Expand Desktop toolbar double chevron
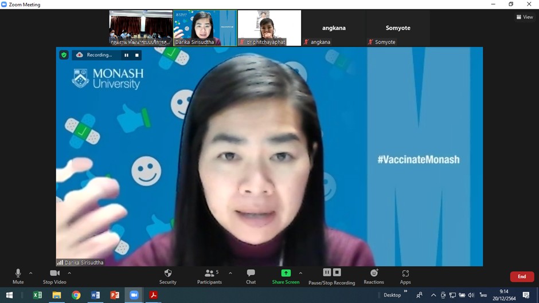Viewport: 539px width, 303px height. [x=405, y=292]
